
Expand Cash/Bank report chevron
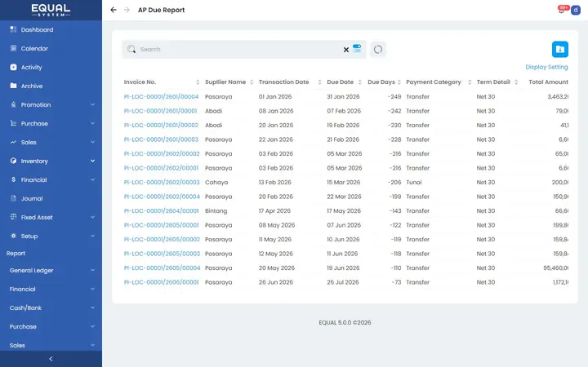coord(92,307)
